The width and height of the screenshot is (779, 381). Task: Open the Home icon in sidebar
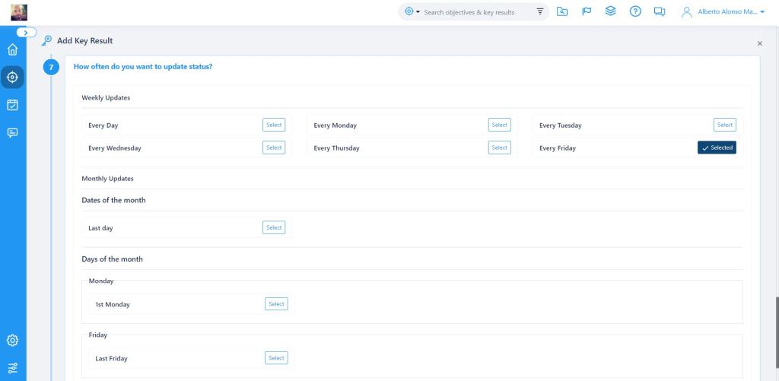point(12,50)
